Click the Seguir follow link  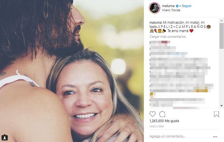pos(187,6)
